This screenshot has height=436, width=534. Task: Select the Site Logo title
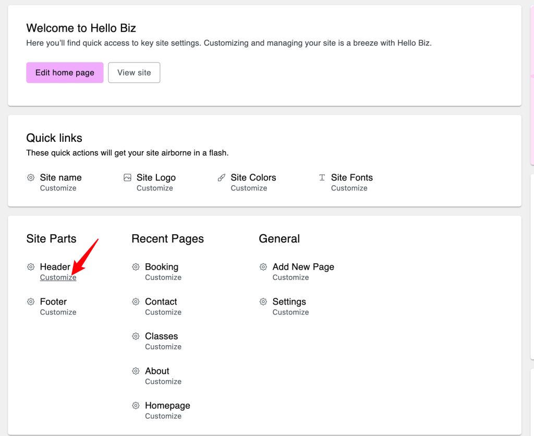(x=156, y=177)
